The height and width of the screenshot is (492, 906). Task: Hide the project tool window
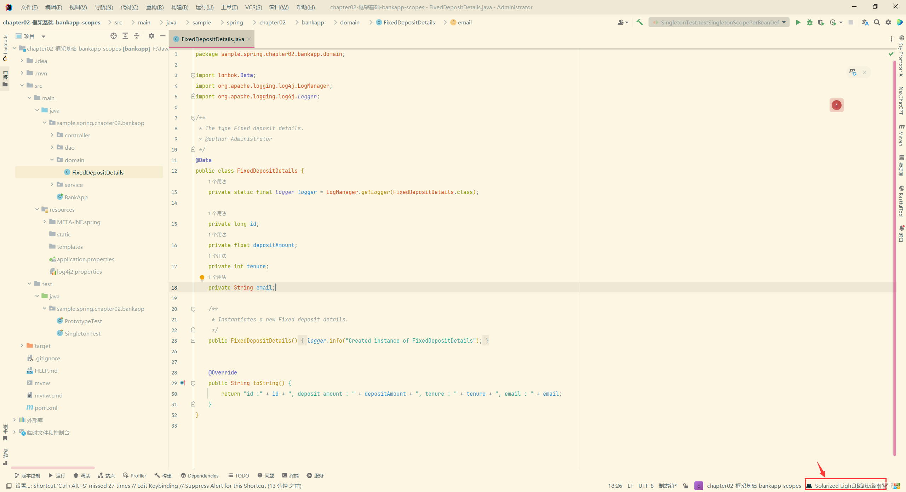tap(163, 36)
